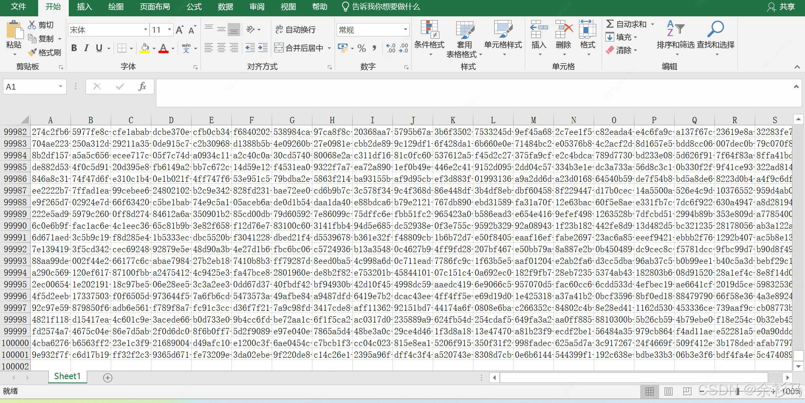
Task: Apply percent style format
Action: [362, 48]
